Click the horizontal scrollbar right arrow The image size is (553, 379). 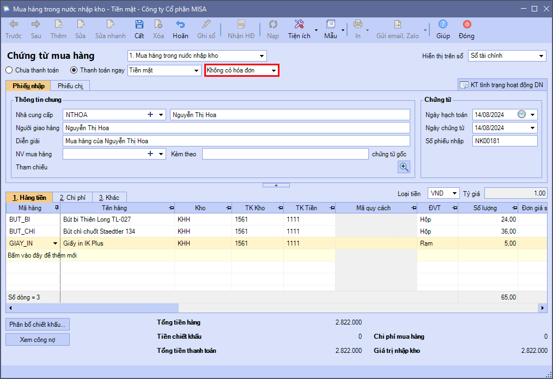543,308
